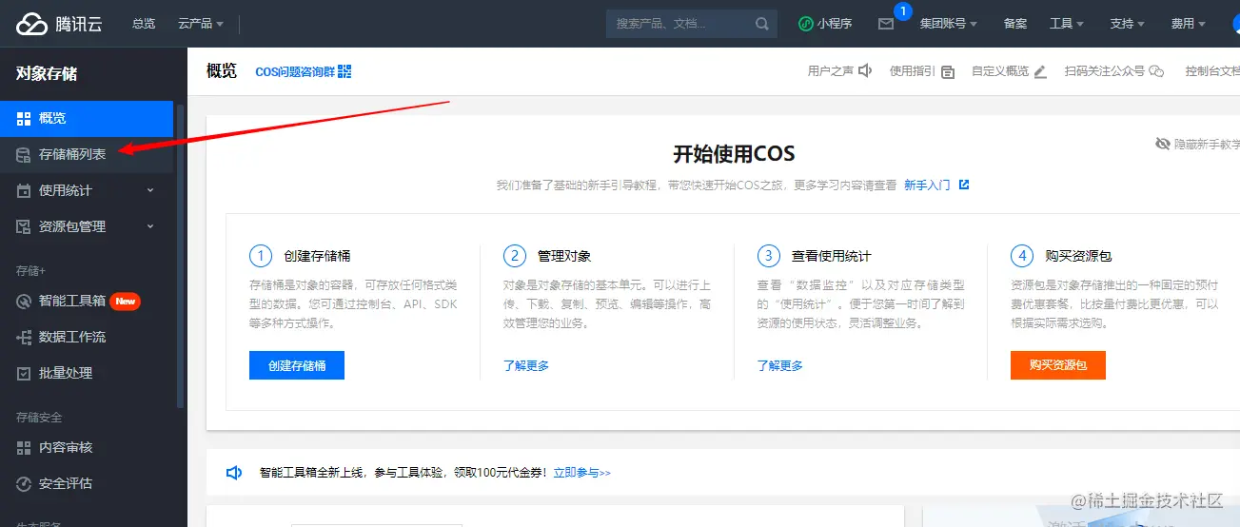Click the 存储+ section label

[x=30, y=271]
